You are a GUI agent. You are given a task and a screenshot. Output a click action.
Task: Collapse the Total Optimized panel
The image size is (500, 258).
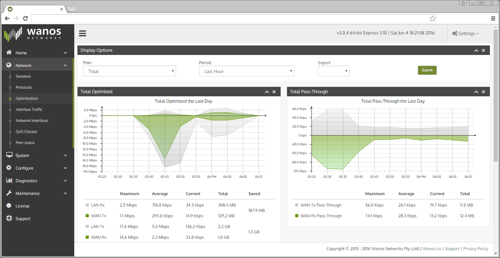[267, 92]
